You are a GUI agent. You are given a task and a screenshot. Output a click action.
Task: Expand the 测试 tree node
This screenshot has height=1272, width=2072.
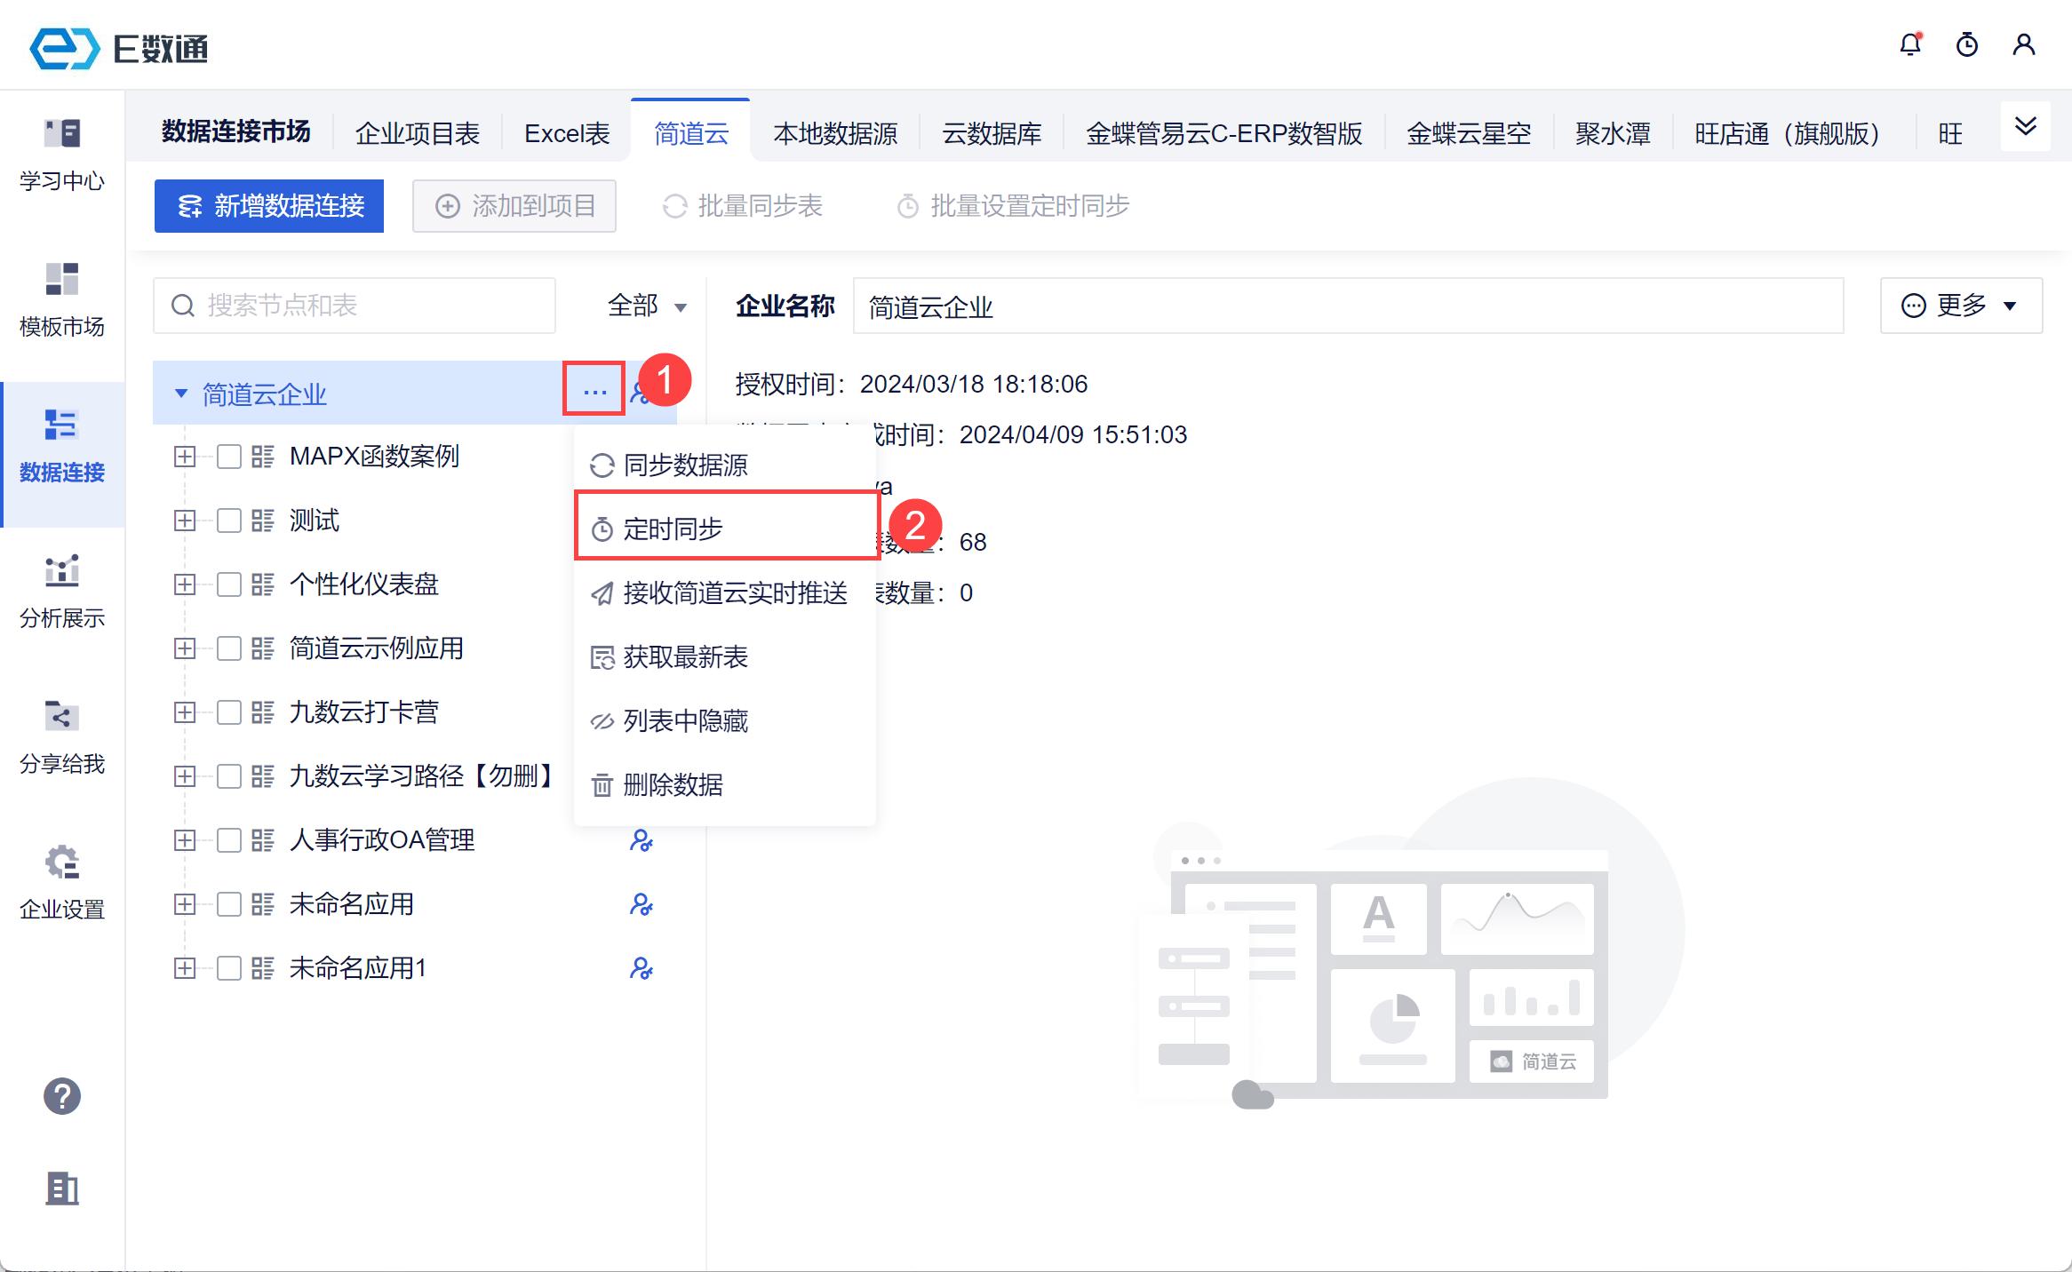point(185,521)
